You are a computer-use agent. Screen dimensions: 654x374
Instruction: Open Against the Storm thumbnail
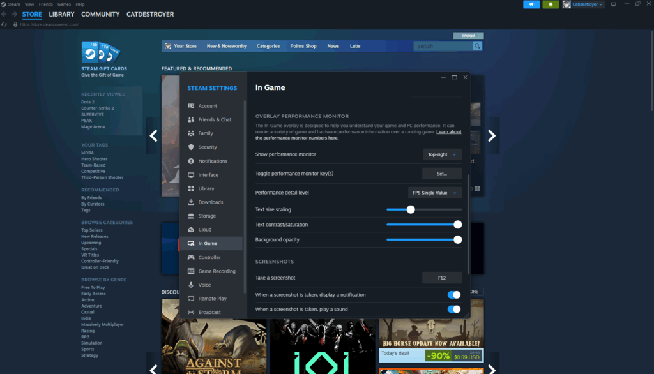point(214,336)
